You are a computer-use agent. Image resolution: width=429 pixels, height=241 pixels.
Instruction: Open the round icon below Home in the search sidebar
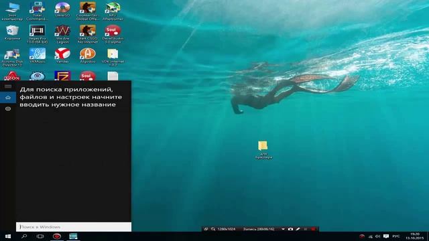pos(8,108)
